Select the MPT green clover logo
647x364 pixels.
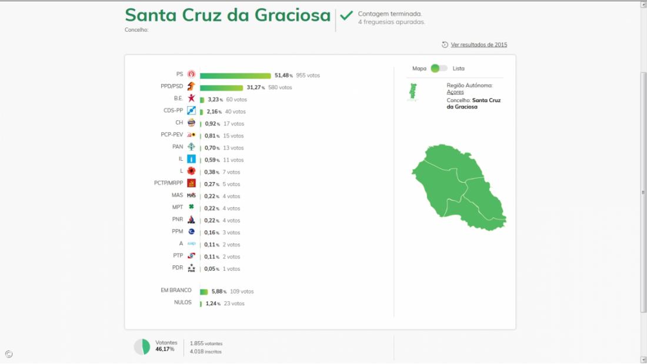tap(191, 208)
